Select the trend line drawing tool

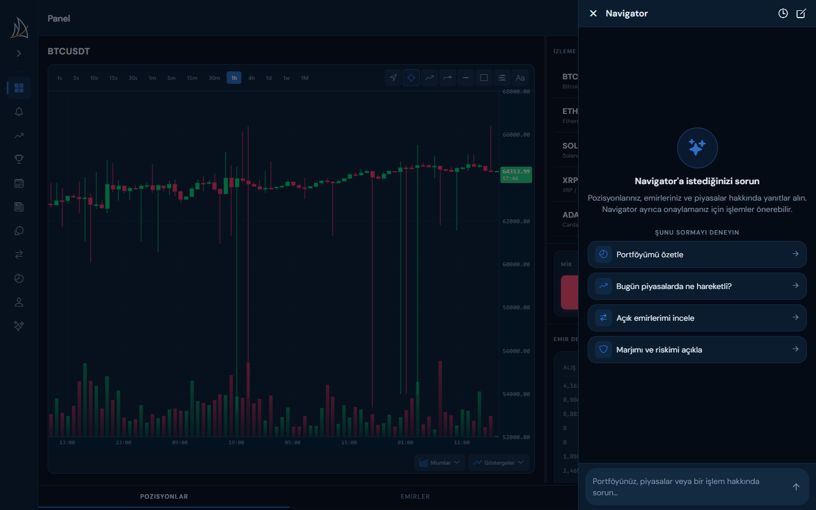[430, 78]
